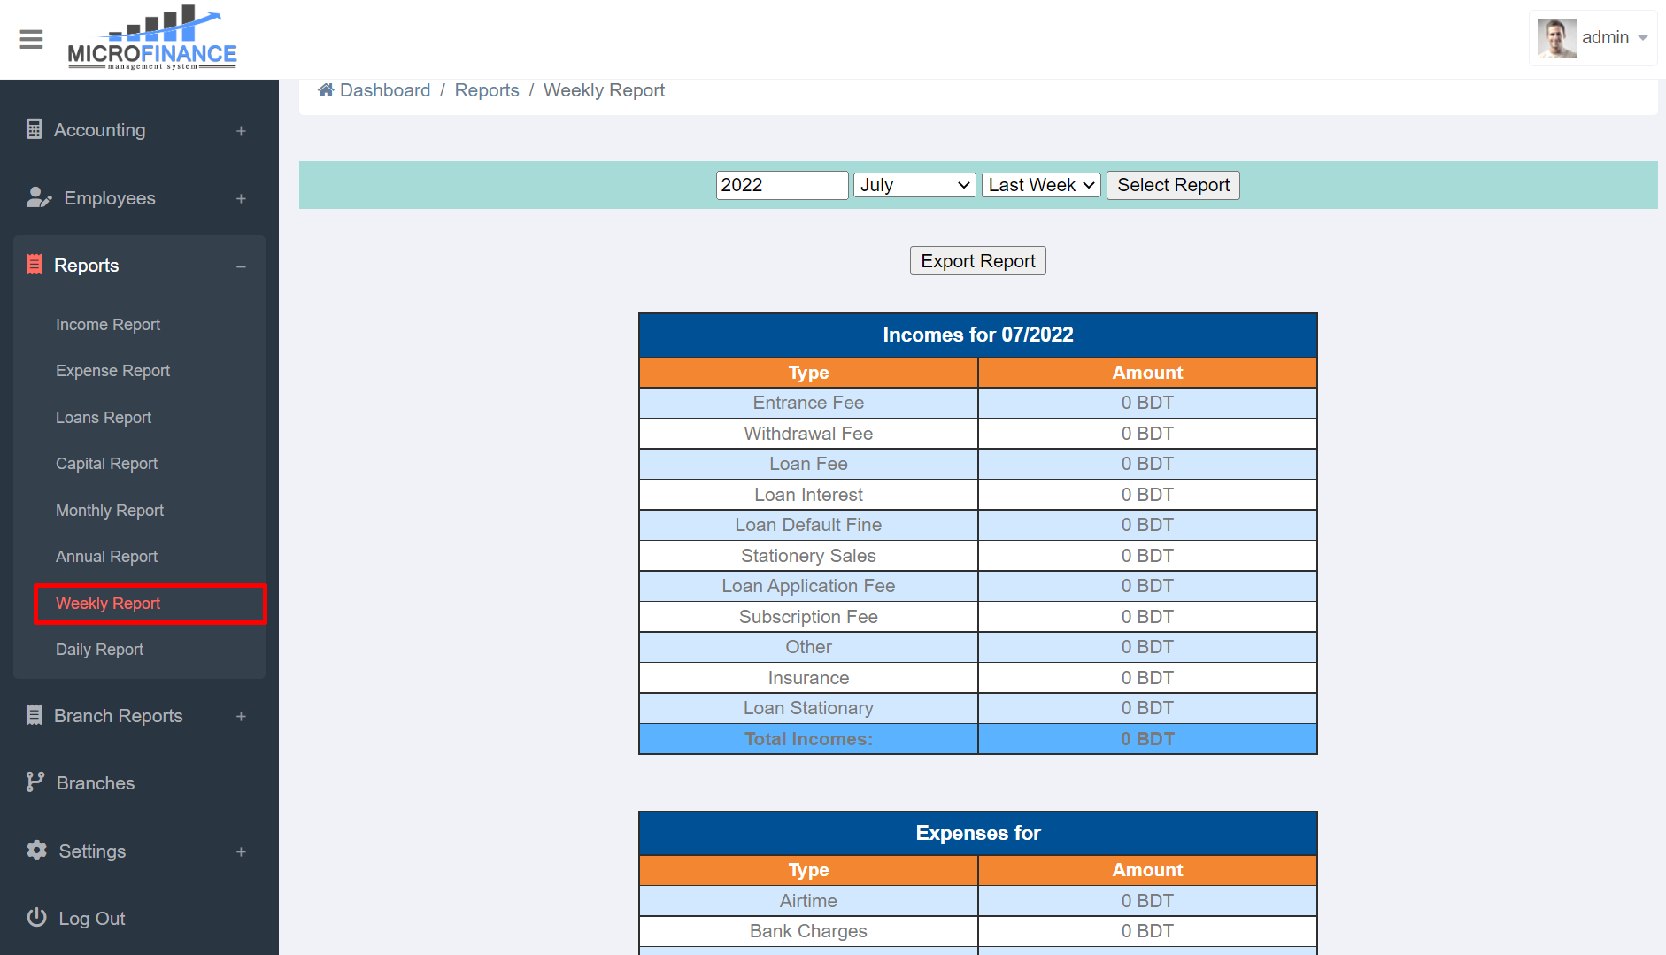The width and height of the screenshot is (1666, 955).
Task: Expand Accounting with its plus sign
Action: tap(241, 131)
